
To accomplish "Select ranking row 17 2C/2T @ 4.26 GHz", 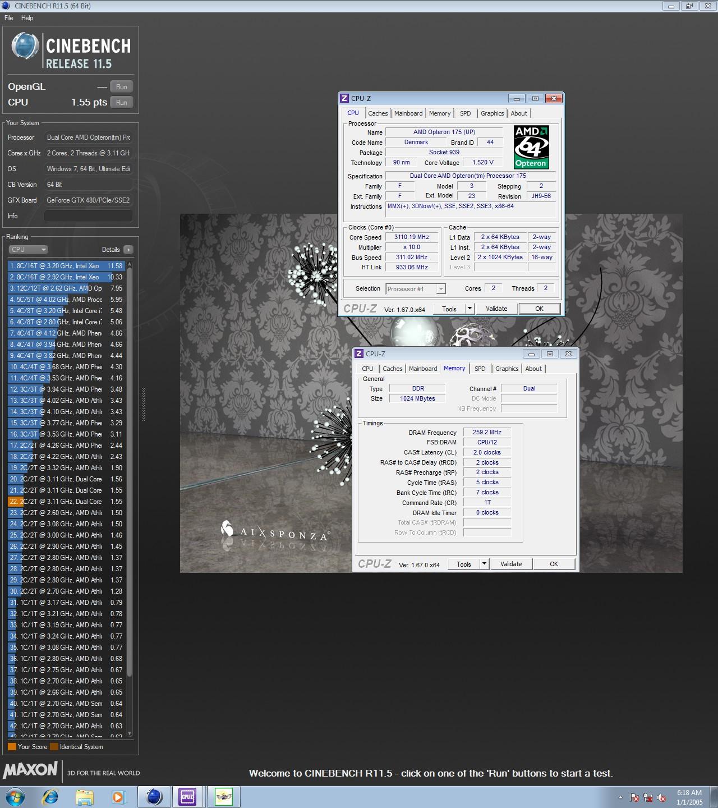I will (x=67, y=446).
